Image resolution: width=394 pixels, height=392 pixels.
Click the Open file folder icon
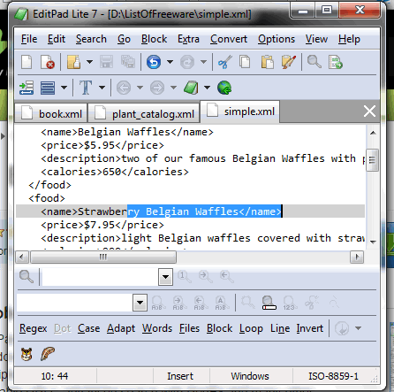pos(73,62)
